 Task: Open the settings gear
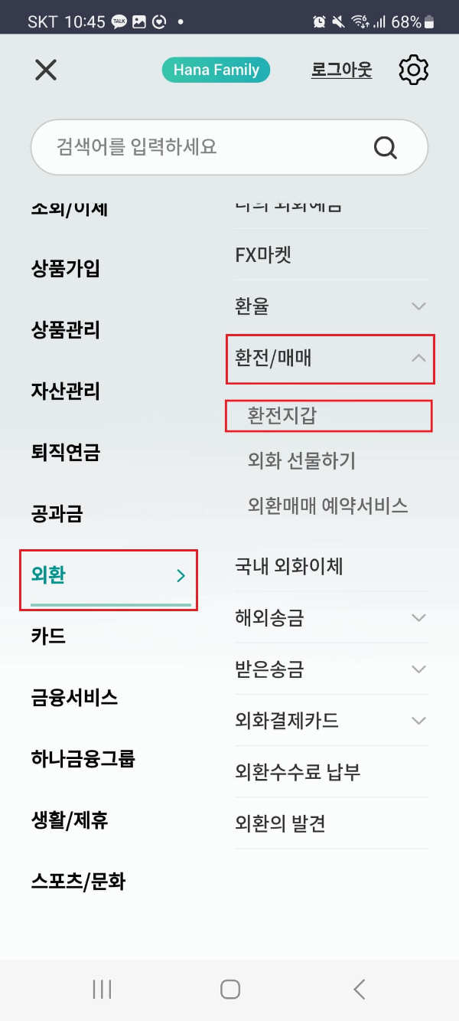click(413, 69)
